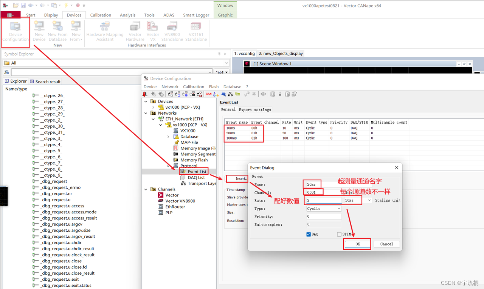Click New From Database ribbon icon
The image size is (484, 289).
(57, 32)
